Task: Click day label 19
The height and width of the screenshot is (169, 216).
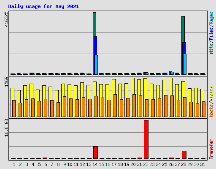Action: [127, 164]
